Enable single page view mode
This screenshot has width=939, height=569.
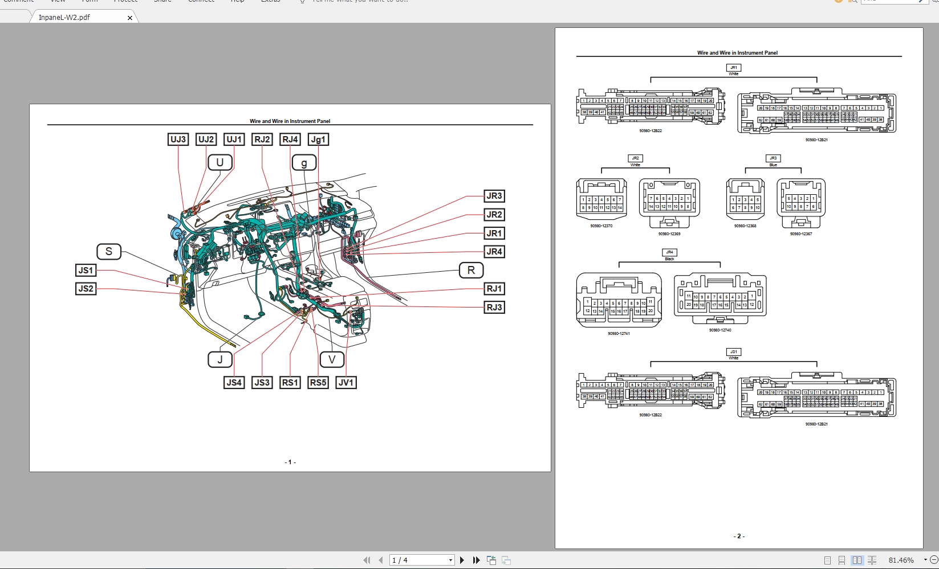828,560
